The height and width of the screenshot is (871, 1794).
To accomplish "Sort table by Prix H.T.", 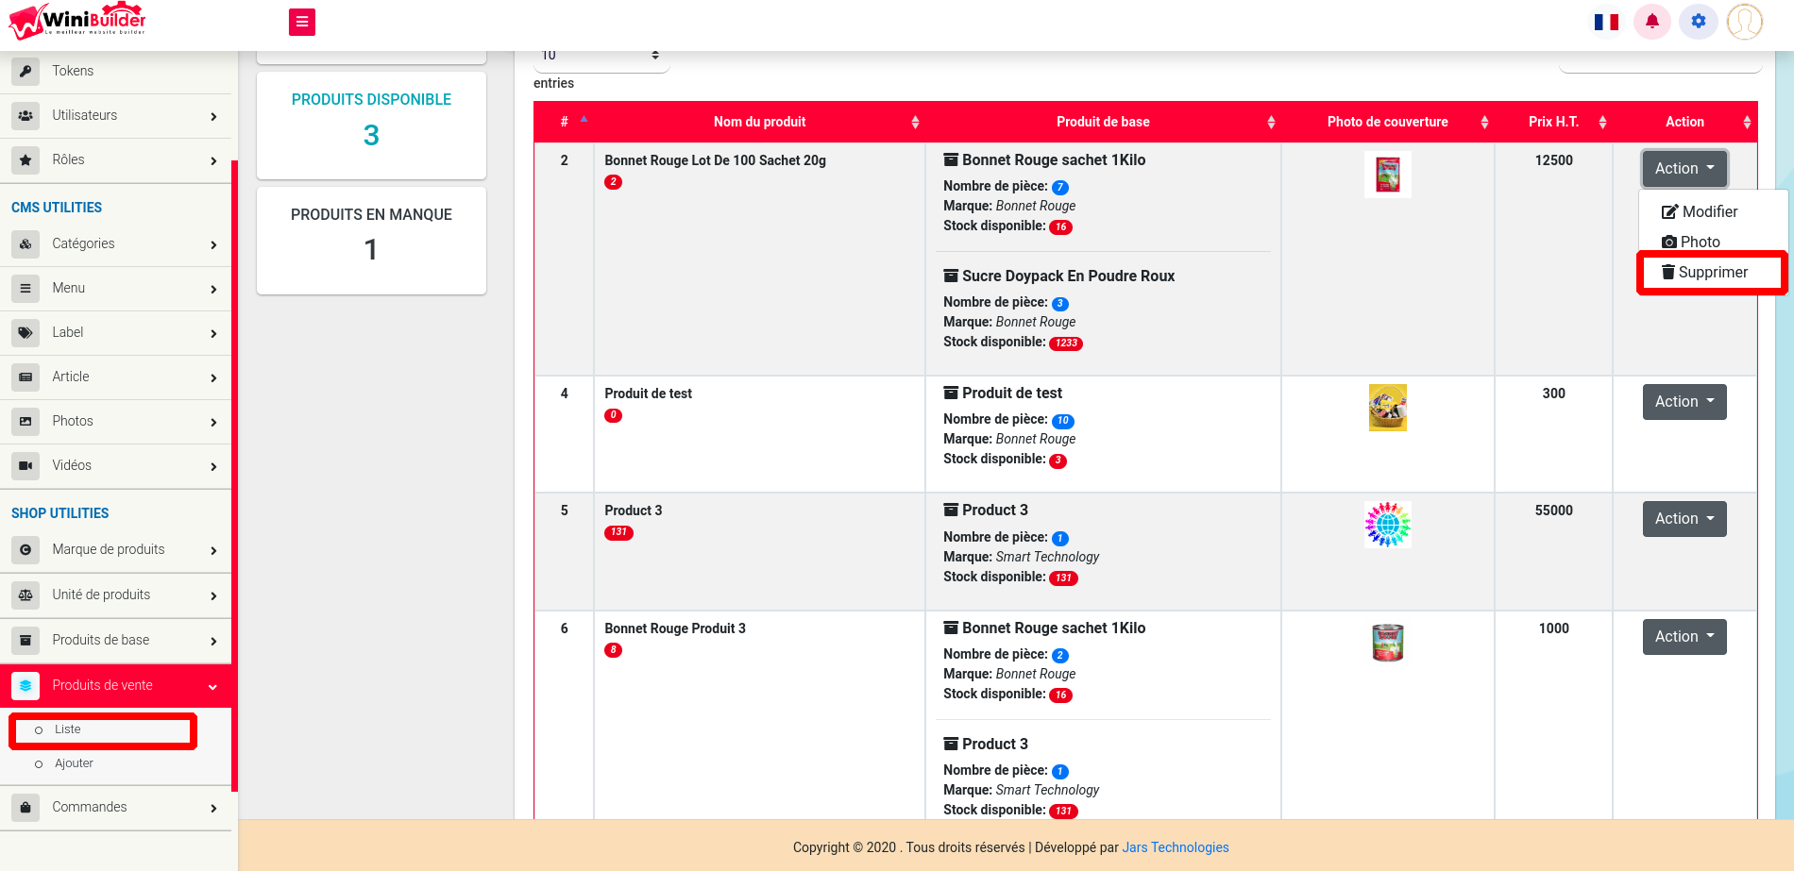I will click(x=1553, y=122).
